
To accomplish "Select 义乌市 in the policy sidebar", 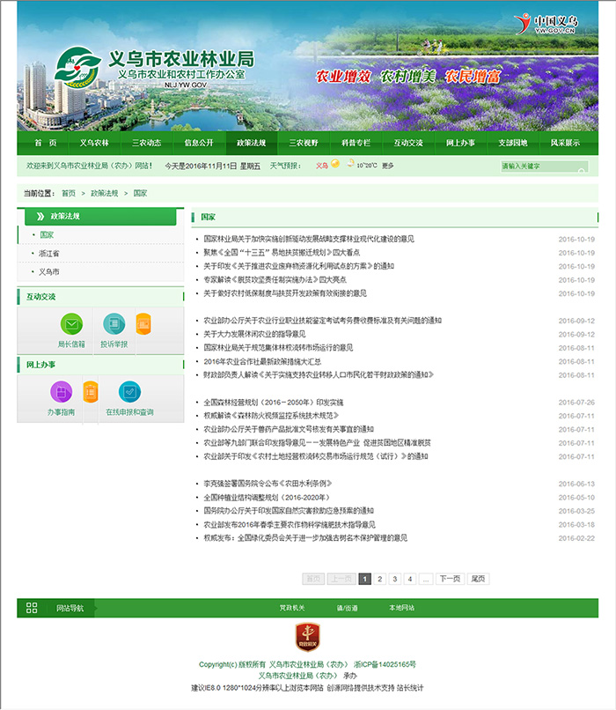I will (50, 271).
